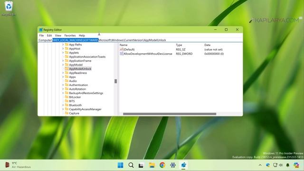This screenshot has width=304, height=171.
Task: Click the Registry Editor taskbar icon
Action: click(183, 165)
